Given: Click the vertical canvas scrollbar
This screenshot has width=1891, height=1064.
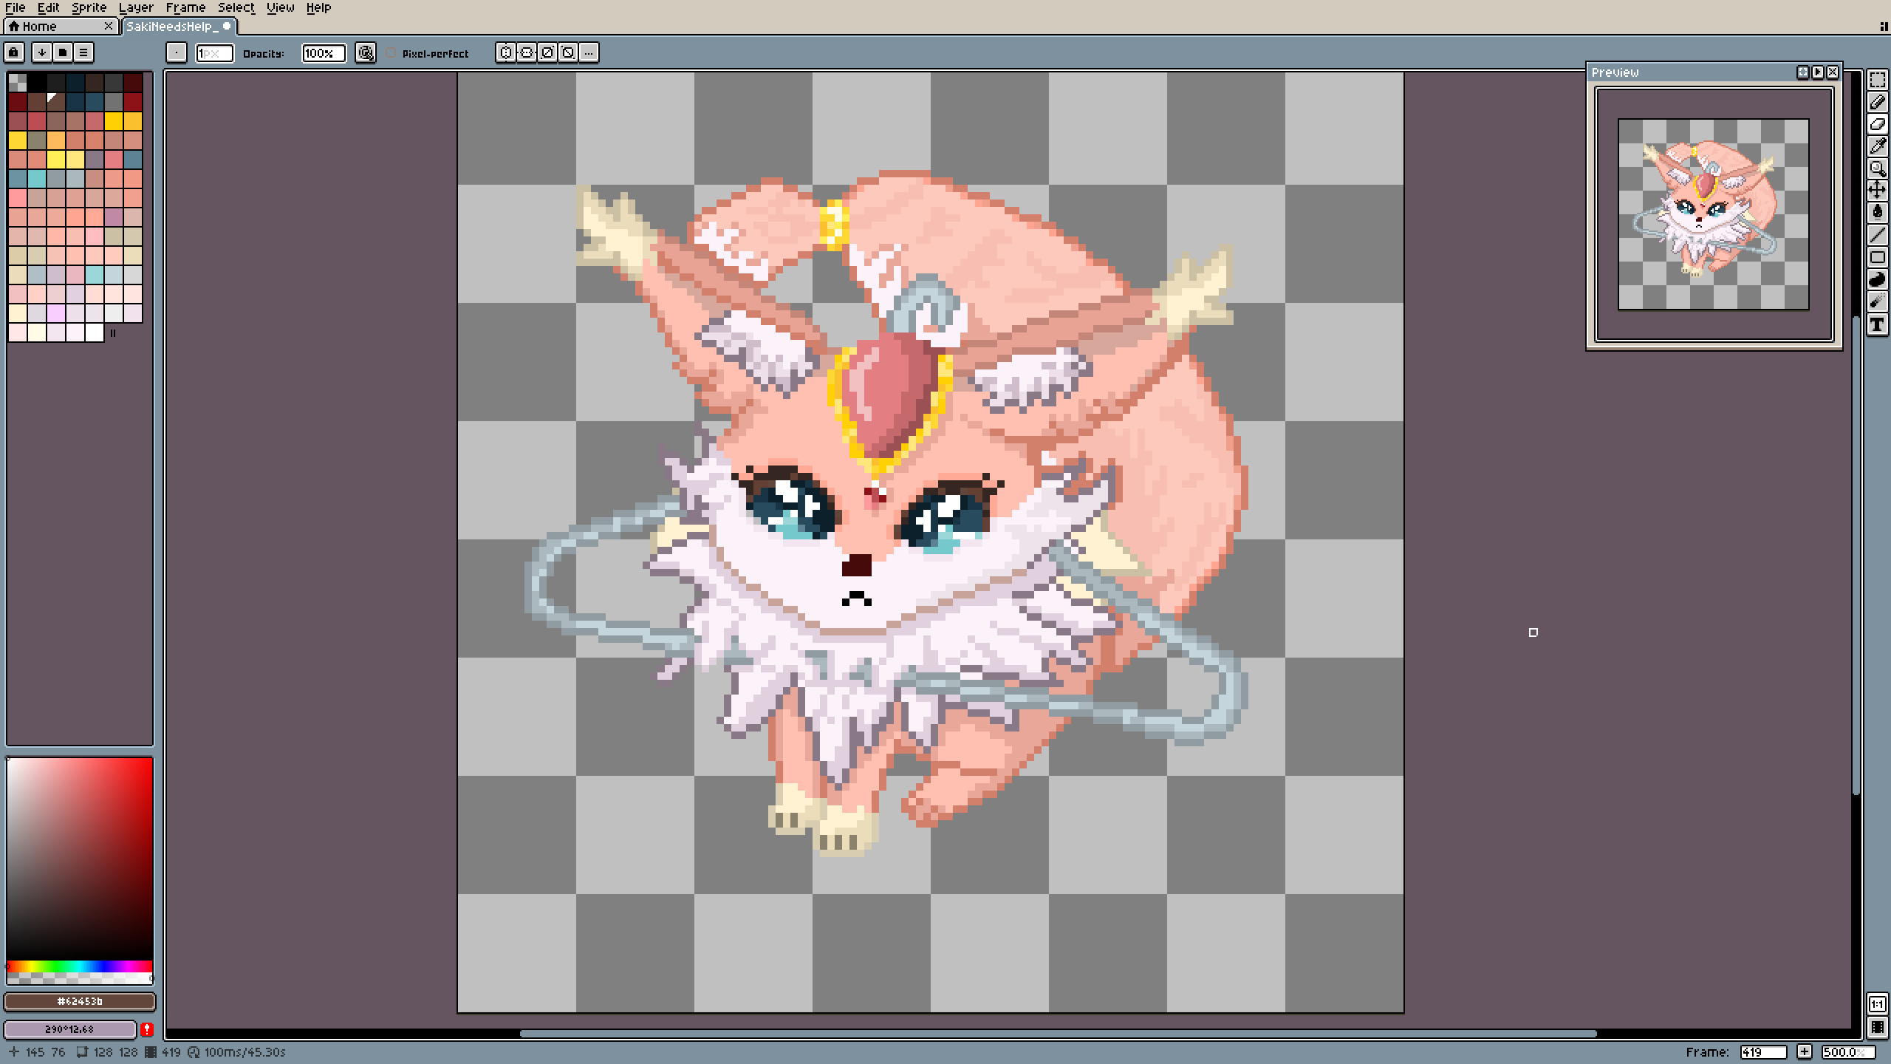Looking at the screenshot, I should point(1856,556).
